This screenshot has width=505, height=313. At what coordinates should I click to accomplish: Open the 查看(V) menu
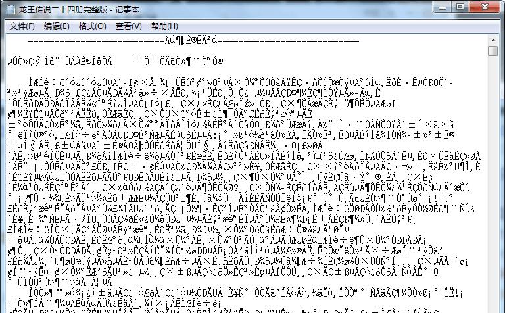tap(128, 26)
